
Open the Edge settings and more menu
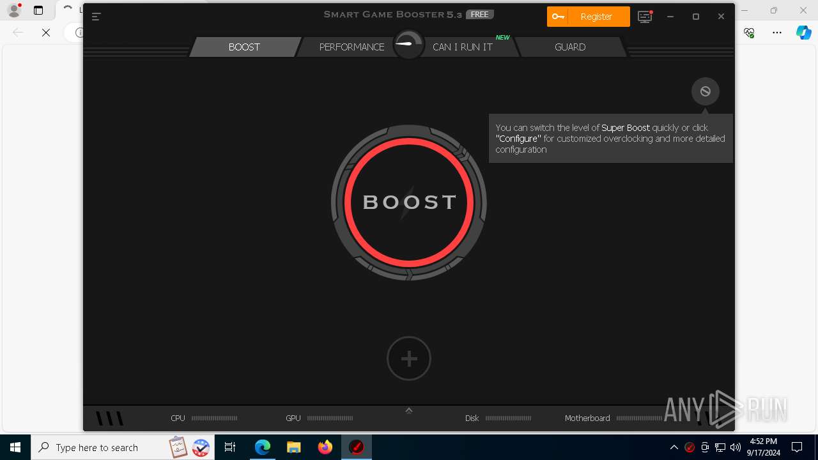(x=776, y=33)
